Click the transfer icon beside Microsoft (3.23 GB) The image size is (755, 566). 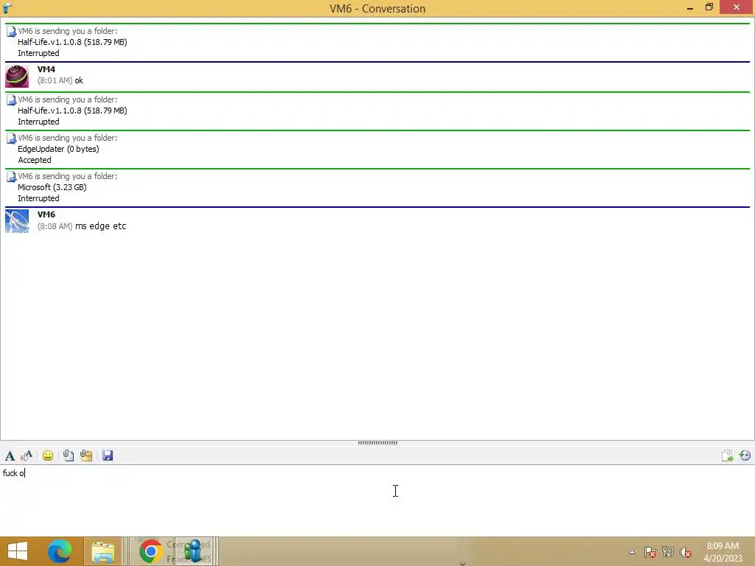point(11,177)
